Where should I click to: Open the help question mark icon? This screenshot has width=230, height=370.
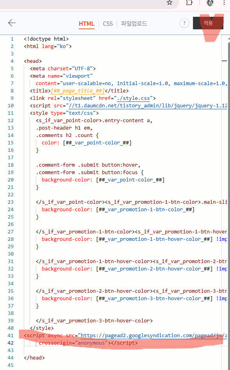tap(184, 23)
